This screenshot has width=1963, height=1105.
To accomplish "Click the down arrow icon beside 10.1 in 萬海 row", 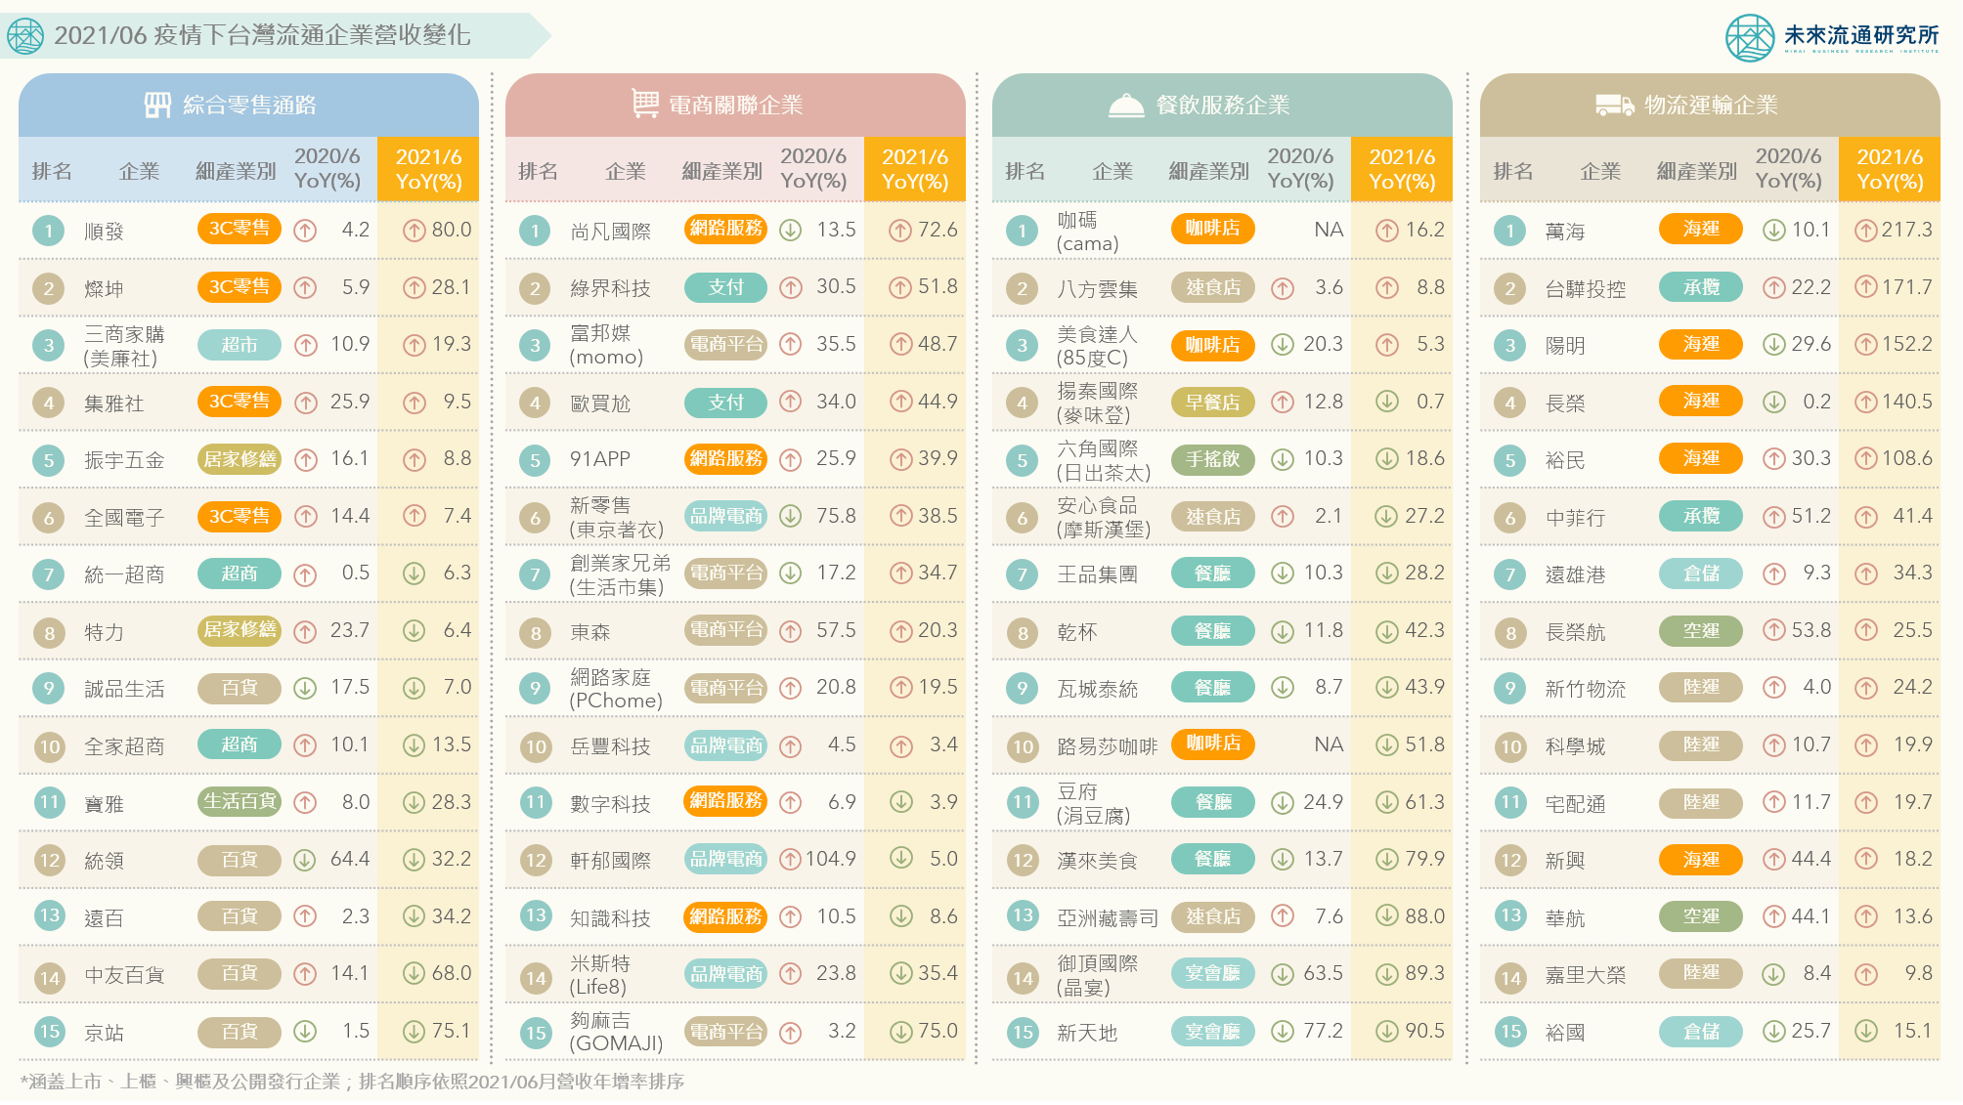I will click(1774, 231).
